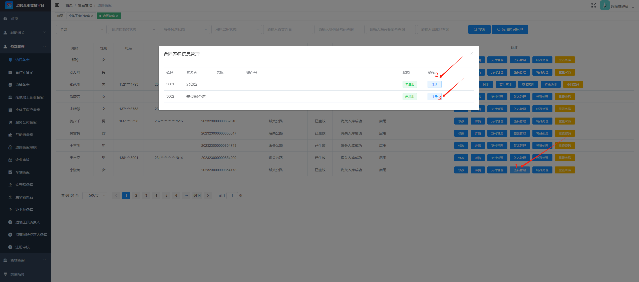Expand the 货物查询 menu
This screenshot has height=282, width=639.
tap(26, 260)
